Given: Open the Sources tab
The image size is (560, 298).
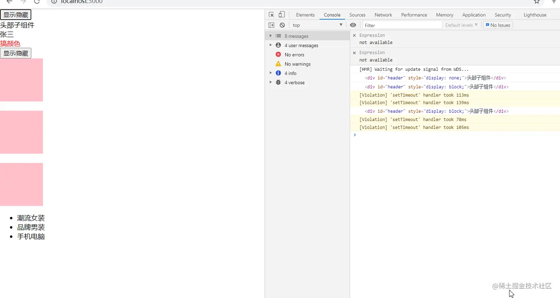Looking at the screenshot, I should pyautogui.click(x=357, y=15).
